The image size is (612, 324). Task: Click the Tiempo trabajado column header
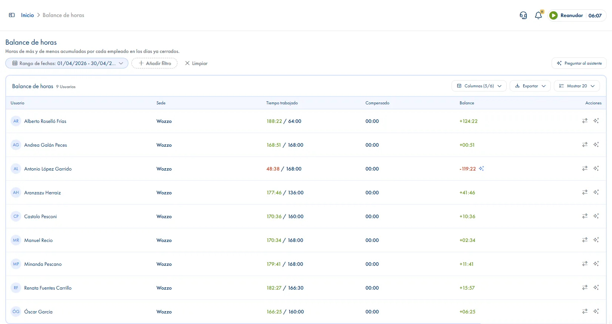282,103
